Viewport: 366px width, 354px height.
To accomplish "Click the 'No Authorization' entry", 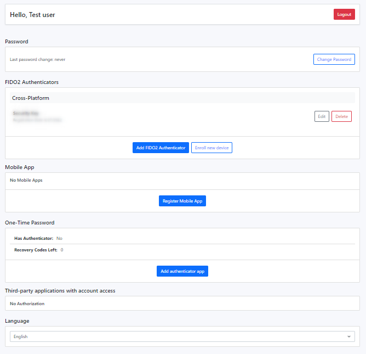I will [27, 304].
